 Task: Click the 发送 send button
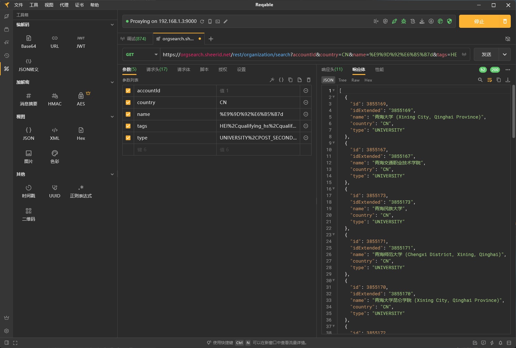(486, 55)
